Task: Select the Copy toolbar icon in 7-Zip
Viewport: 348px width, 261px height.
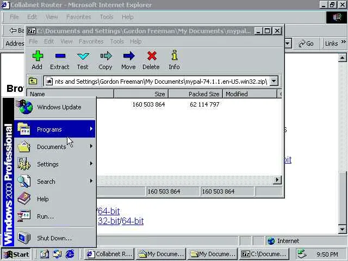Action: pyautogui.click(x=105, y=60)
